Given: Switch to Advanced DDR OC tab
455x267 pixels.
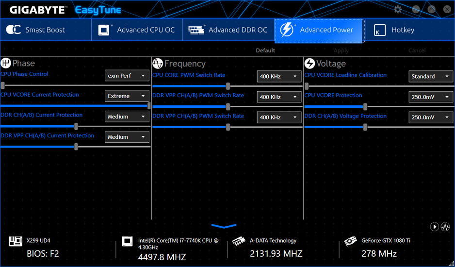Looking at the screenshot, I should [228, 30].
